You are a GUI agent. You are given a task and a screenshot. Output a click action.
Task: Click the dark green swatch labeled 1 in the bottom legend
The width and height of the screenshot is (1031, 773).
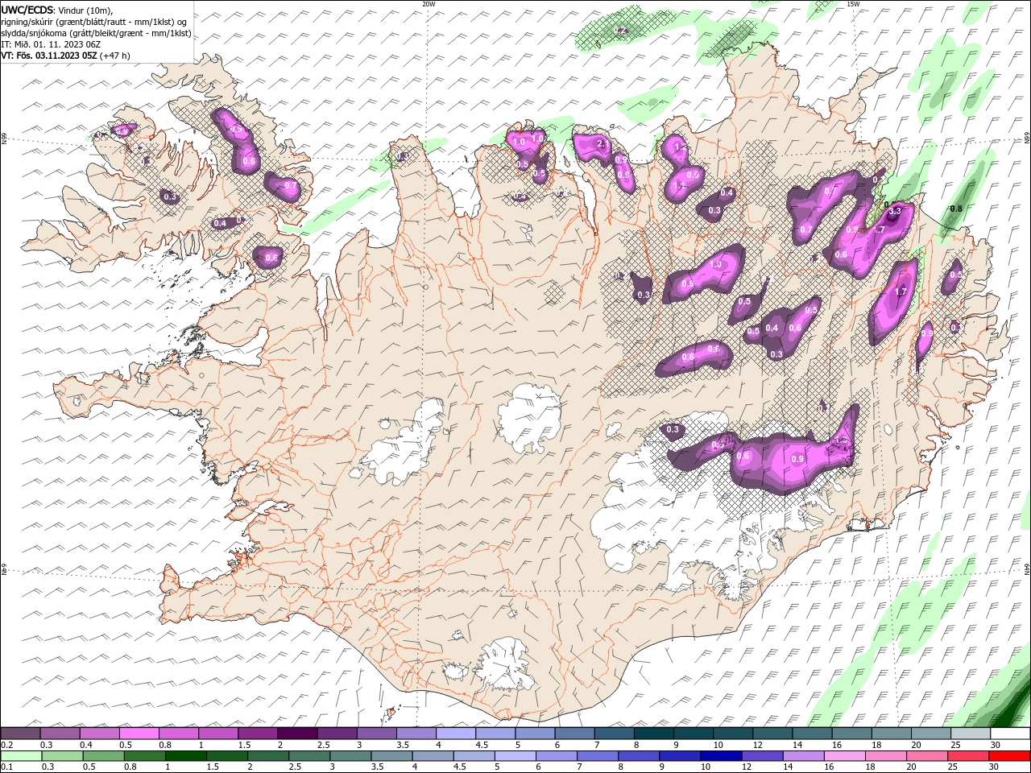pyautogui.click(x=186, y=756)
